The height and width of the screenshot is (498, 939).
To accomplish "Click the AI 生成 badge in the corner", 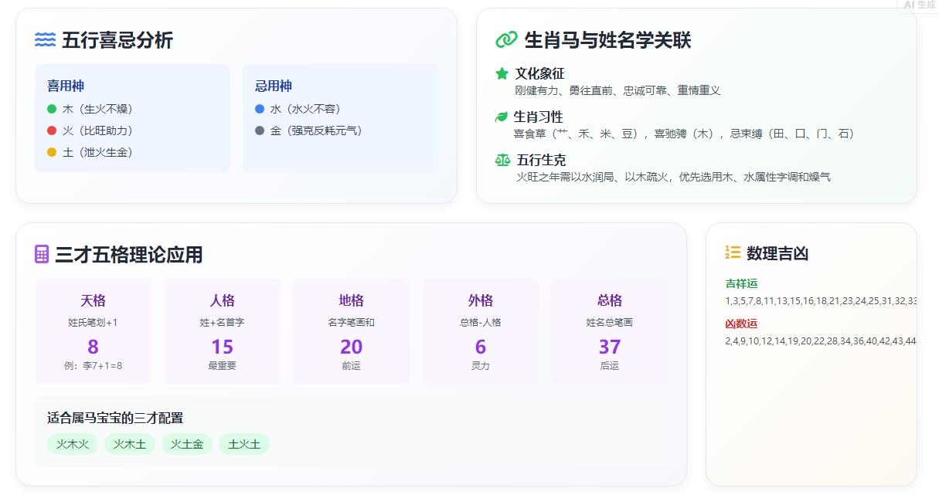I will coord(919,5).
